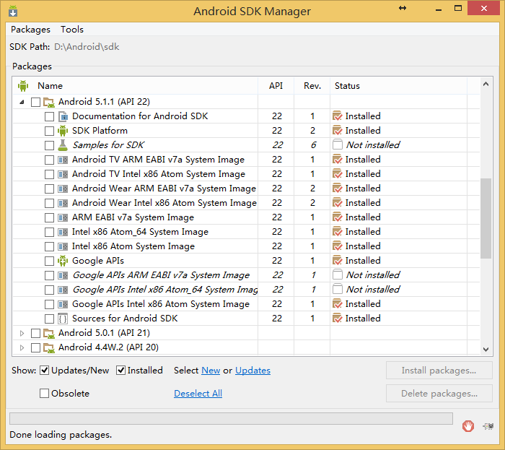Click the title bar double-arrow resize icon

click(x=403, y=9)
